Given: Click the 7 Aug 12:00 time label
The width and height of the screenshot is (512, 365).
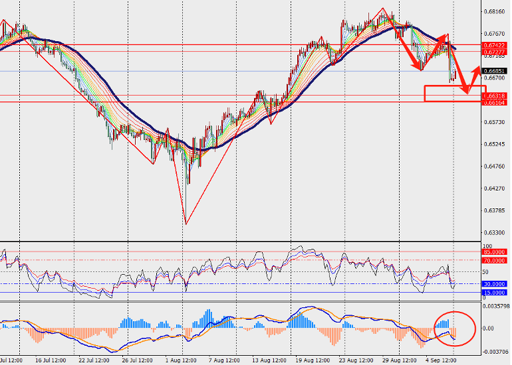Looking at the screenshot, I should click(224, 360).
